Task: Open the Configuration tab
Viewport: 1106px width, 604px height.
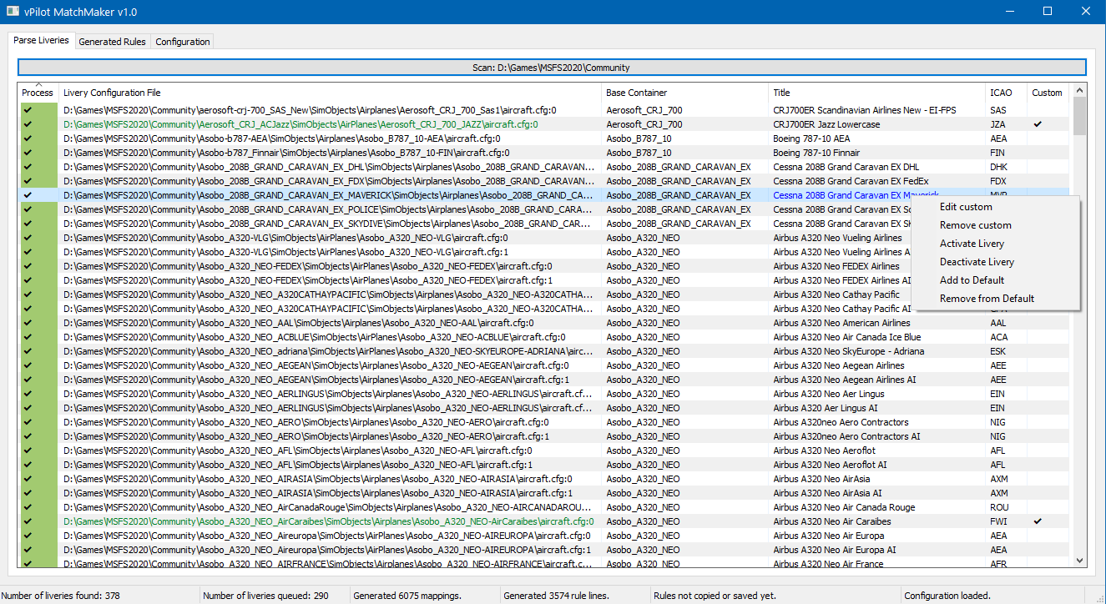Action: (183, 42)
